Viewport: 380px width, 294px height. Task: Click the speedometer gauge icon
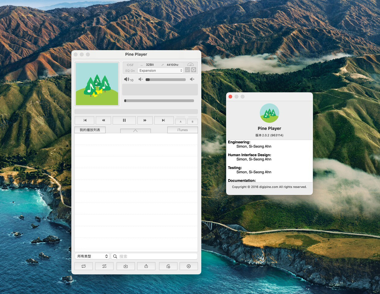[190, 64]
